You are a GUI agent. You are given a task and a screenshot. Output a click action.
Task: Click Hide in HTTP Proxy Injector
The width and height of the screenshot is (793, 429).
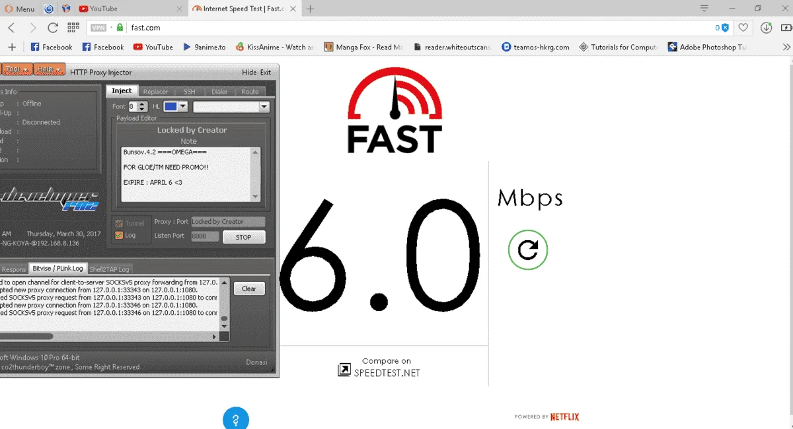click(x=249, y=73)
